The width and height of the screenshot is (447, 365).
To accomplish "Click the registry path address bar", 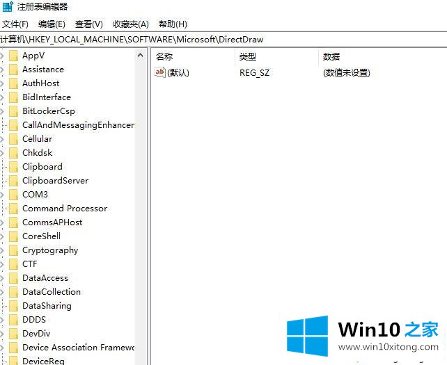I will click(223, 40).
